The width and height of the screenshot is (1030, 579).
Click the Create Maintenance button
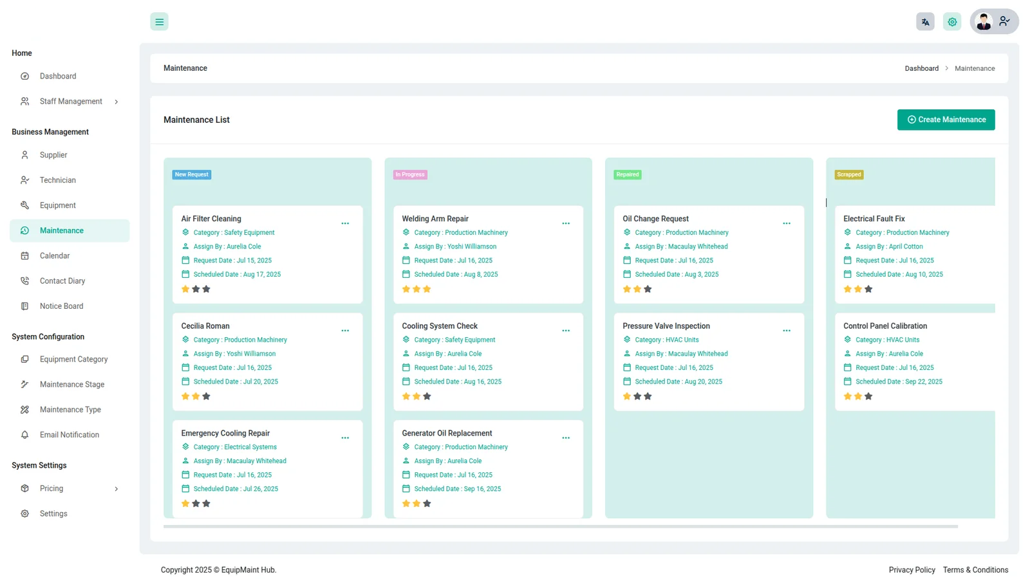coord(946,120)
